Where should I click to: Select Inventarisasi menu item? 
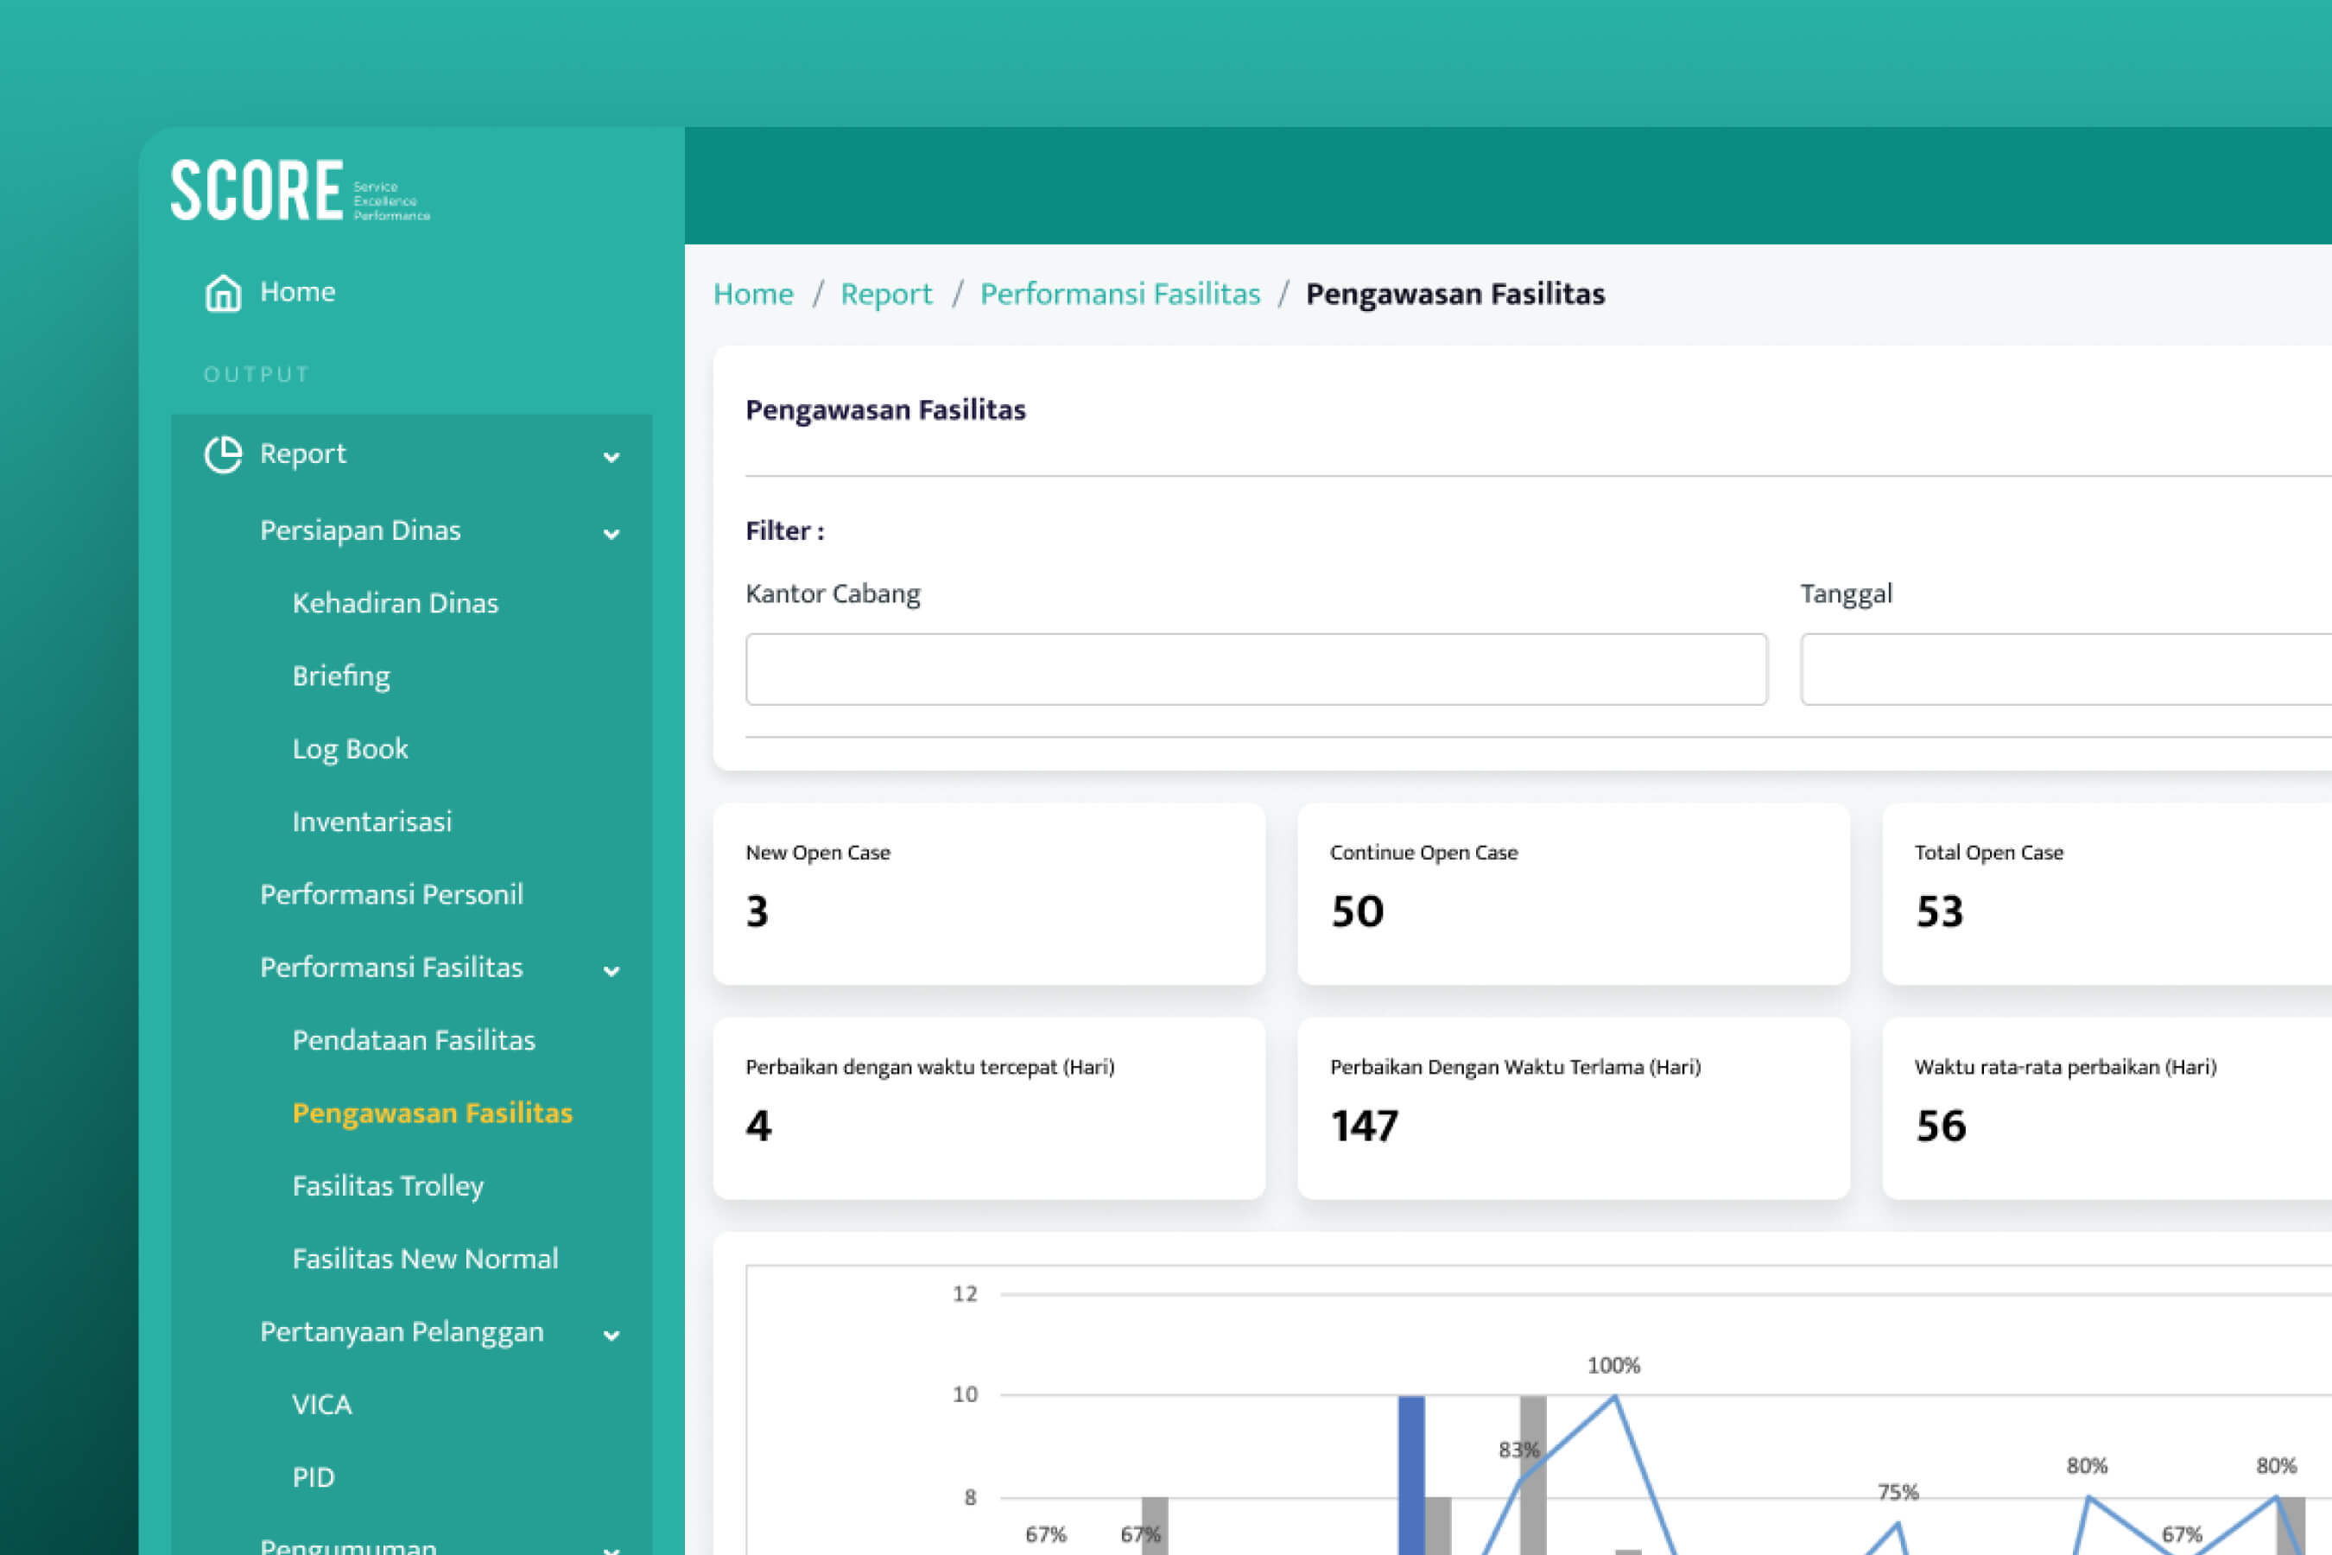pyautogui.click(x=371, y=822)
